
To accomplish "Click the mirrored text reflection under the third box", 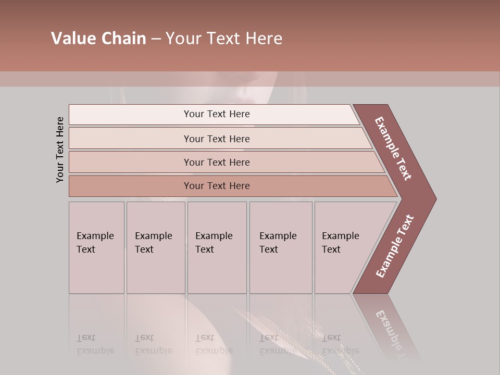I will point(214,344).
